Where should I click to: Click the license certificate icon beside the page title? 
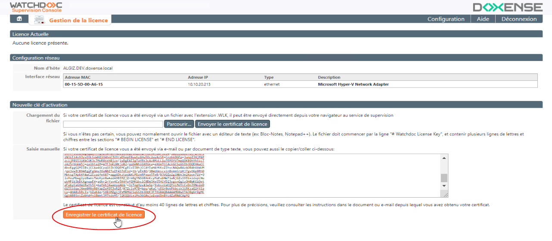pyautogui.click(x=40, y=20)
